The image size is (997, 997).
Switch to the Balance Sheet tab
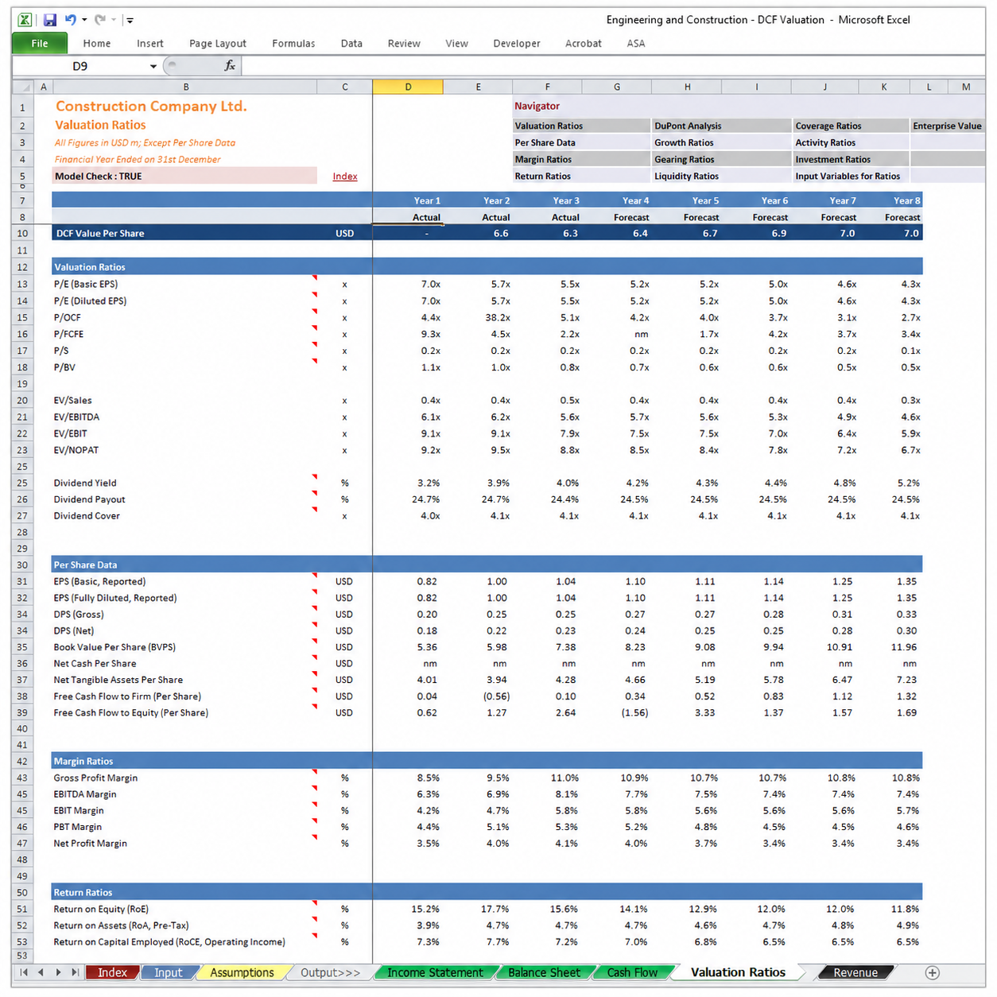point(545,972)
